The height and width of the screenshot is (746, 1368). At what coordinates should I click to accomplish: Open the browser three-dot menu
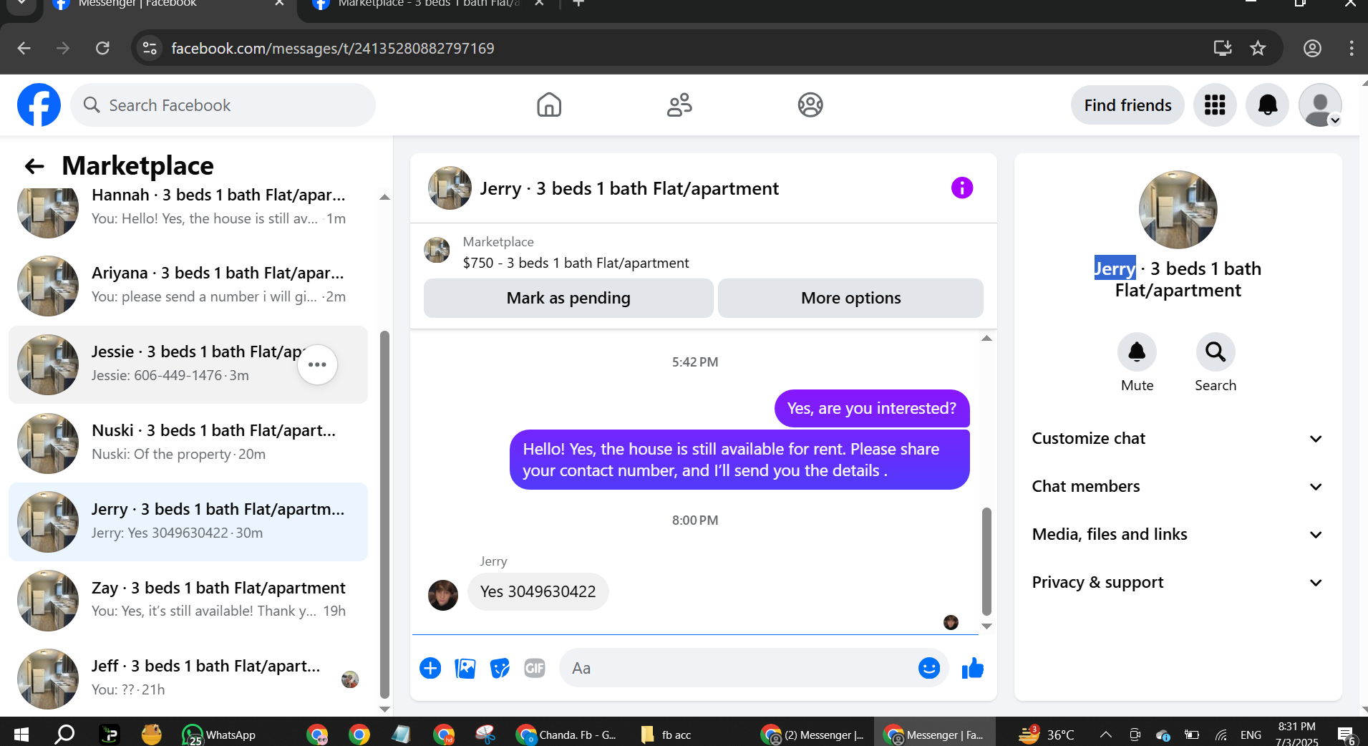[x=1351, y=48]
